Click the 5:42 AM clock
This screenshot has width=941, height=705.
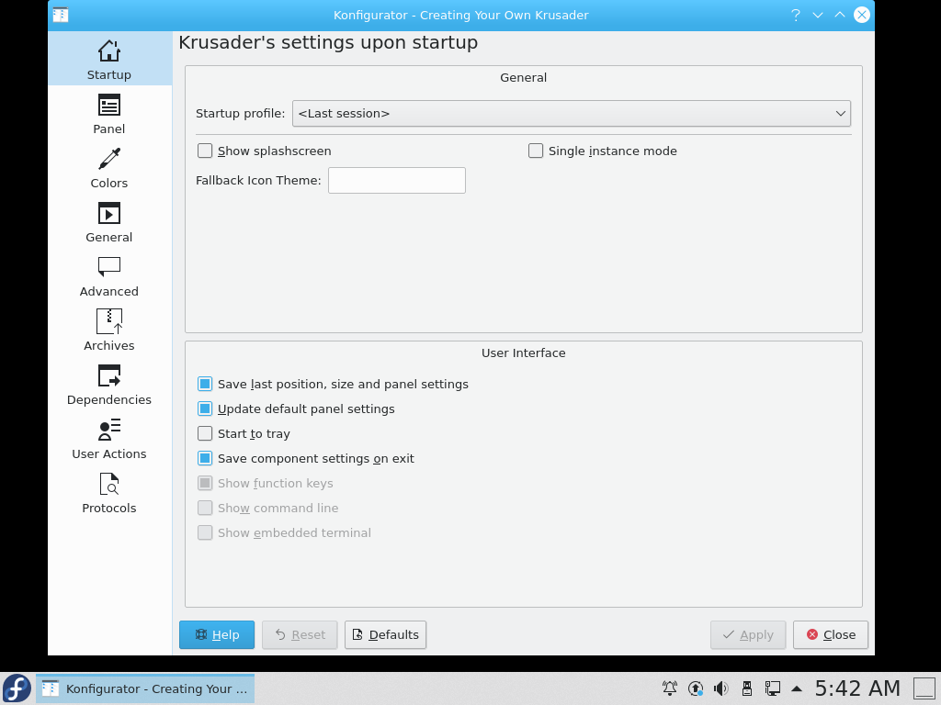point(857,688)
